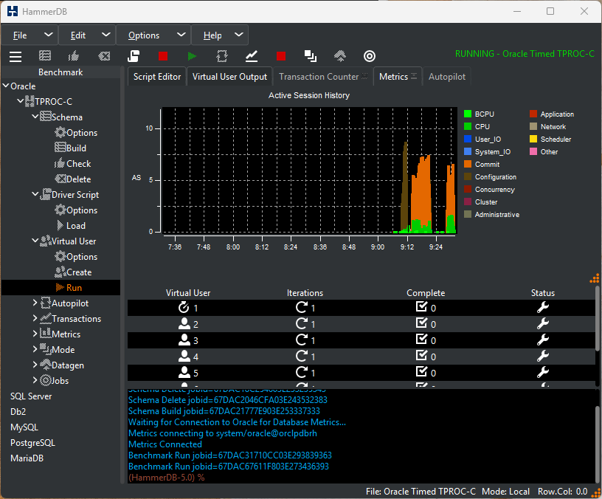
Task: Click the BCPU legend color swatch
Action: [468, 114]
